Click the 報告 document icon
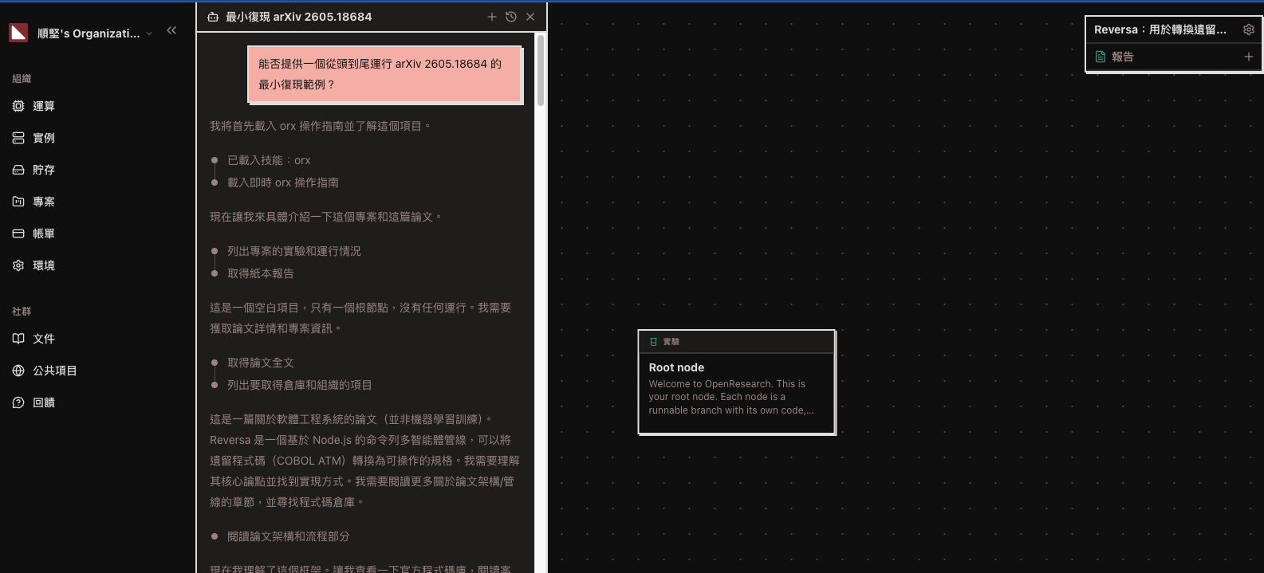1264x573 pixels. 1101,57
